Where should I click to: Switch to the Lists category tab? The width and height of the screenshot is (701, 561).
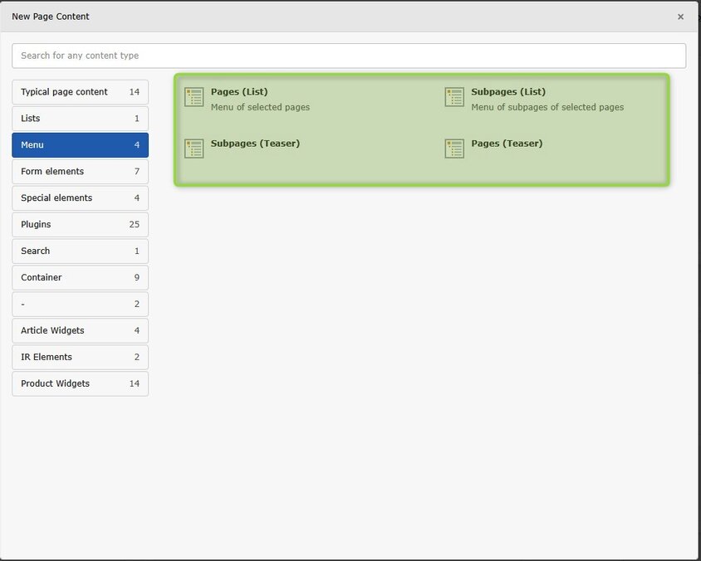click(80, 119)
